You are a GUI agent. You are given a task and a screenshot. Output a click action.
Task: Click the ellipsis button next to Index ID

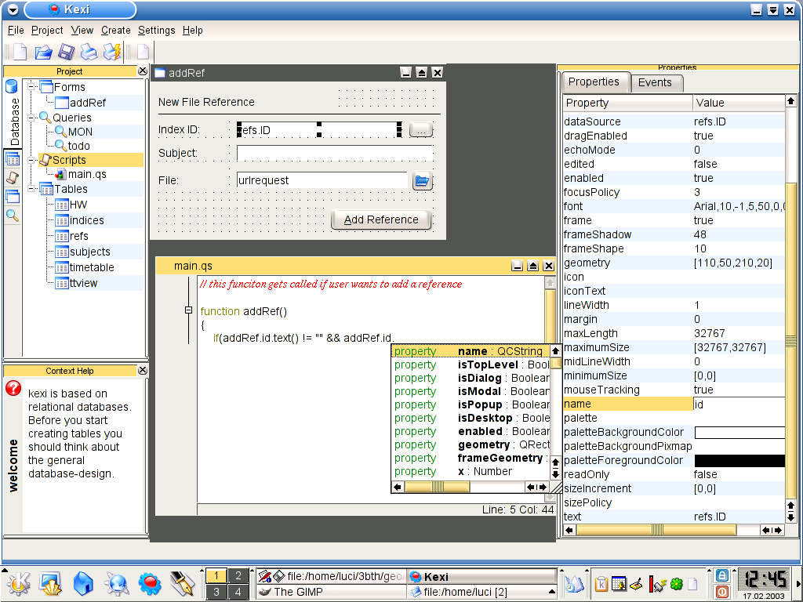pyautogui.click(x=421, y=130)
